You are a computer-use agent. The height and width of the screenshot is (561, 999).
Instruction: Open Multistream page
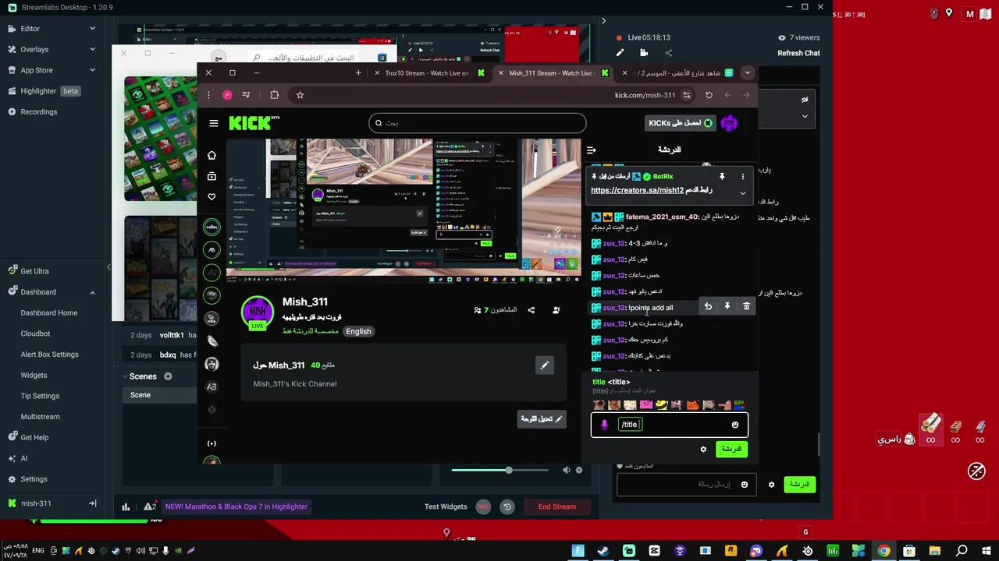(41, 417)
